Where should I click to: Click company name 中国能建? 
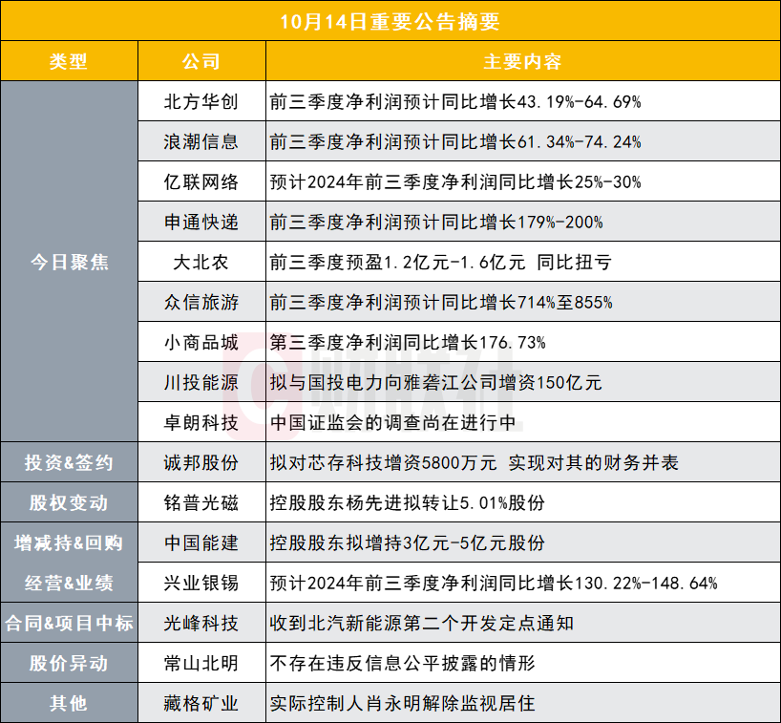pyautogui.click(x=201, y=542)
